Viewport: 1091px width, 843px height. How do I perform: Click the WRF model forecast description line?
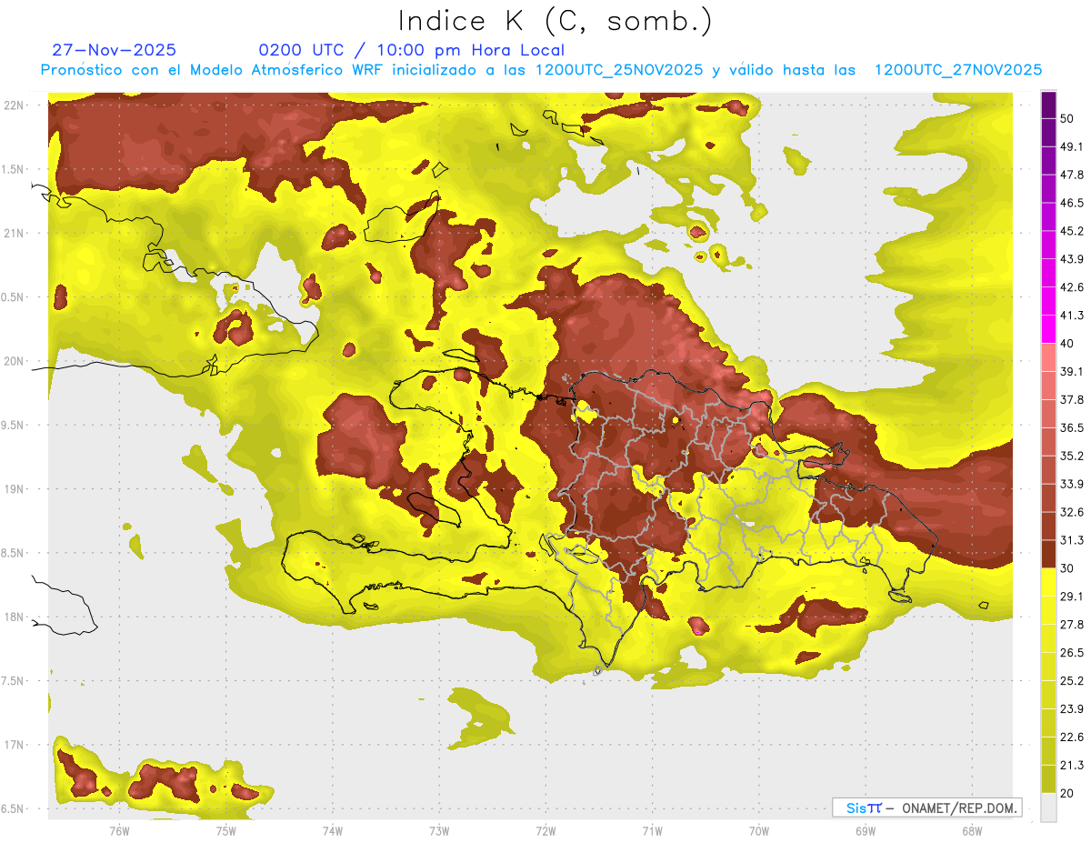[x=541, y=70]
